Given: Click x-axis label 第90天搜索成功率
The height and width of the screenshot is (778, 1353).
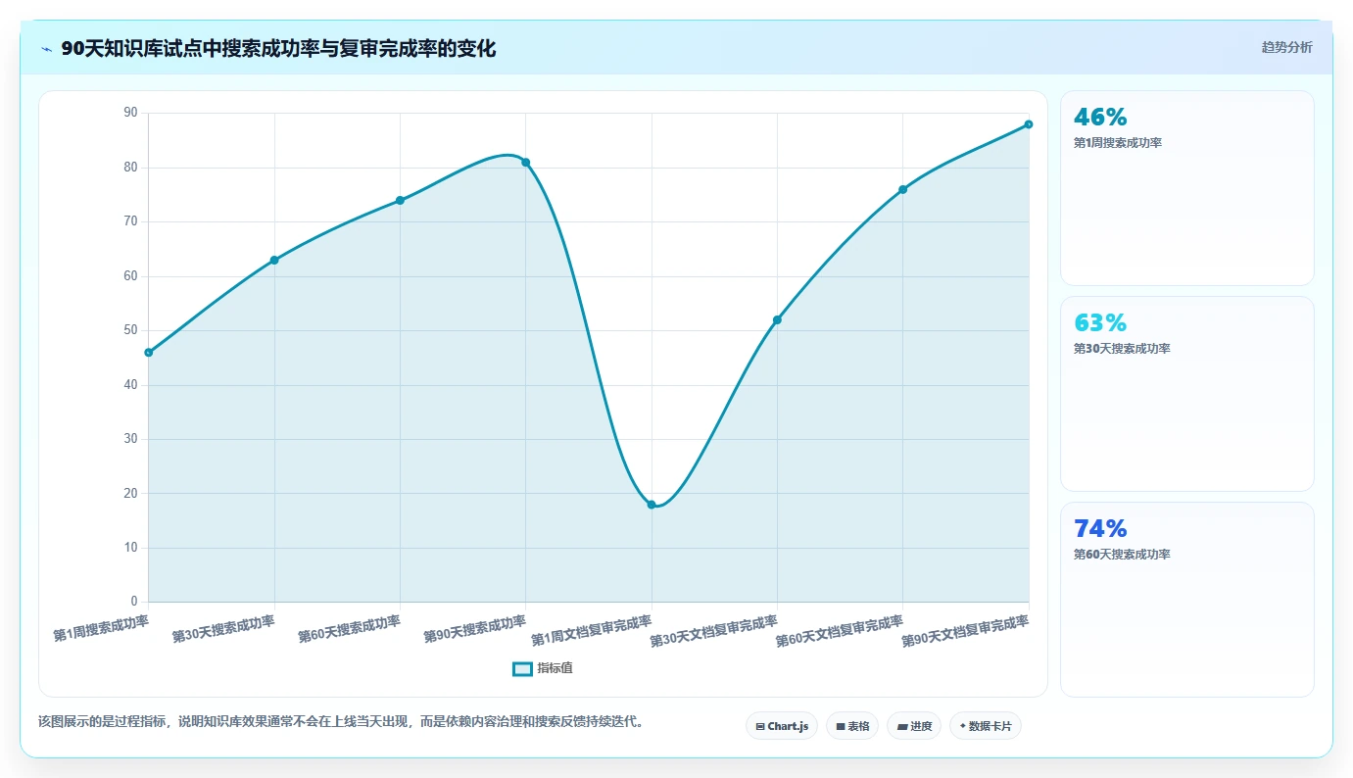Looking at the screenshot, I should click(475, 629).
